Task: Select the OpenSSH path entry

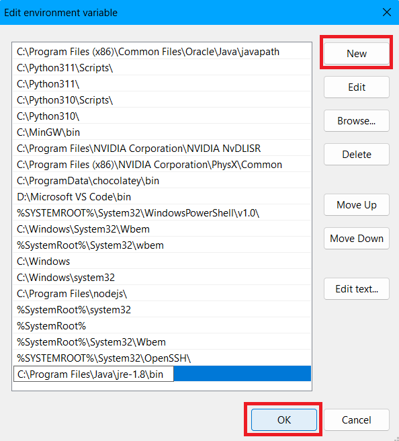Action: click(162, 358)
